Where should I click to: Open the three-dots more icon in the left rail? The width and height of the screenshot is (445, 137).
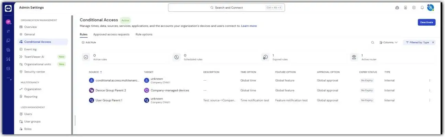tap(8, 78)
